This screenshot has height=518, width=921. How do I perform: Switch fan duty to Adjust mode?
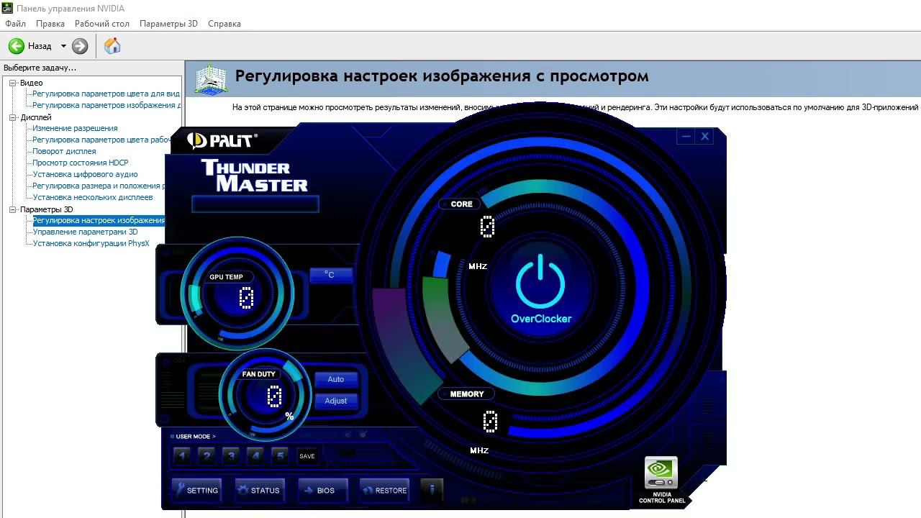coord(336,401)
